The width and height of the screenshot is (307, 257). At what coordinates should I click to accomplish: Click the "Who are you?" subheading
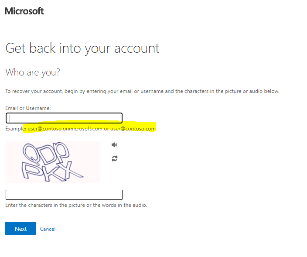pos(33,72)
